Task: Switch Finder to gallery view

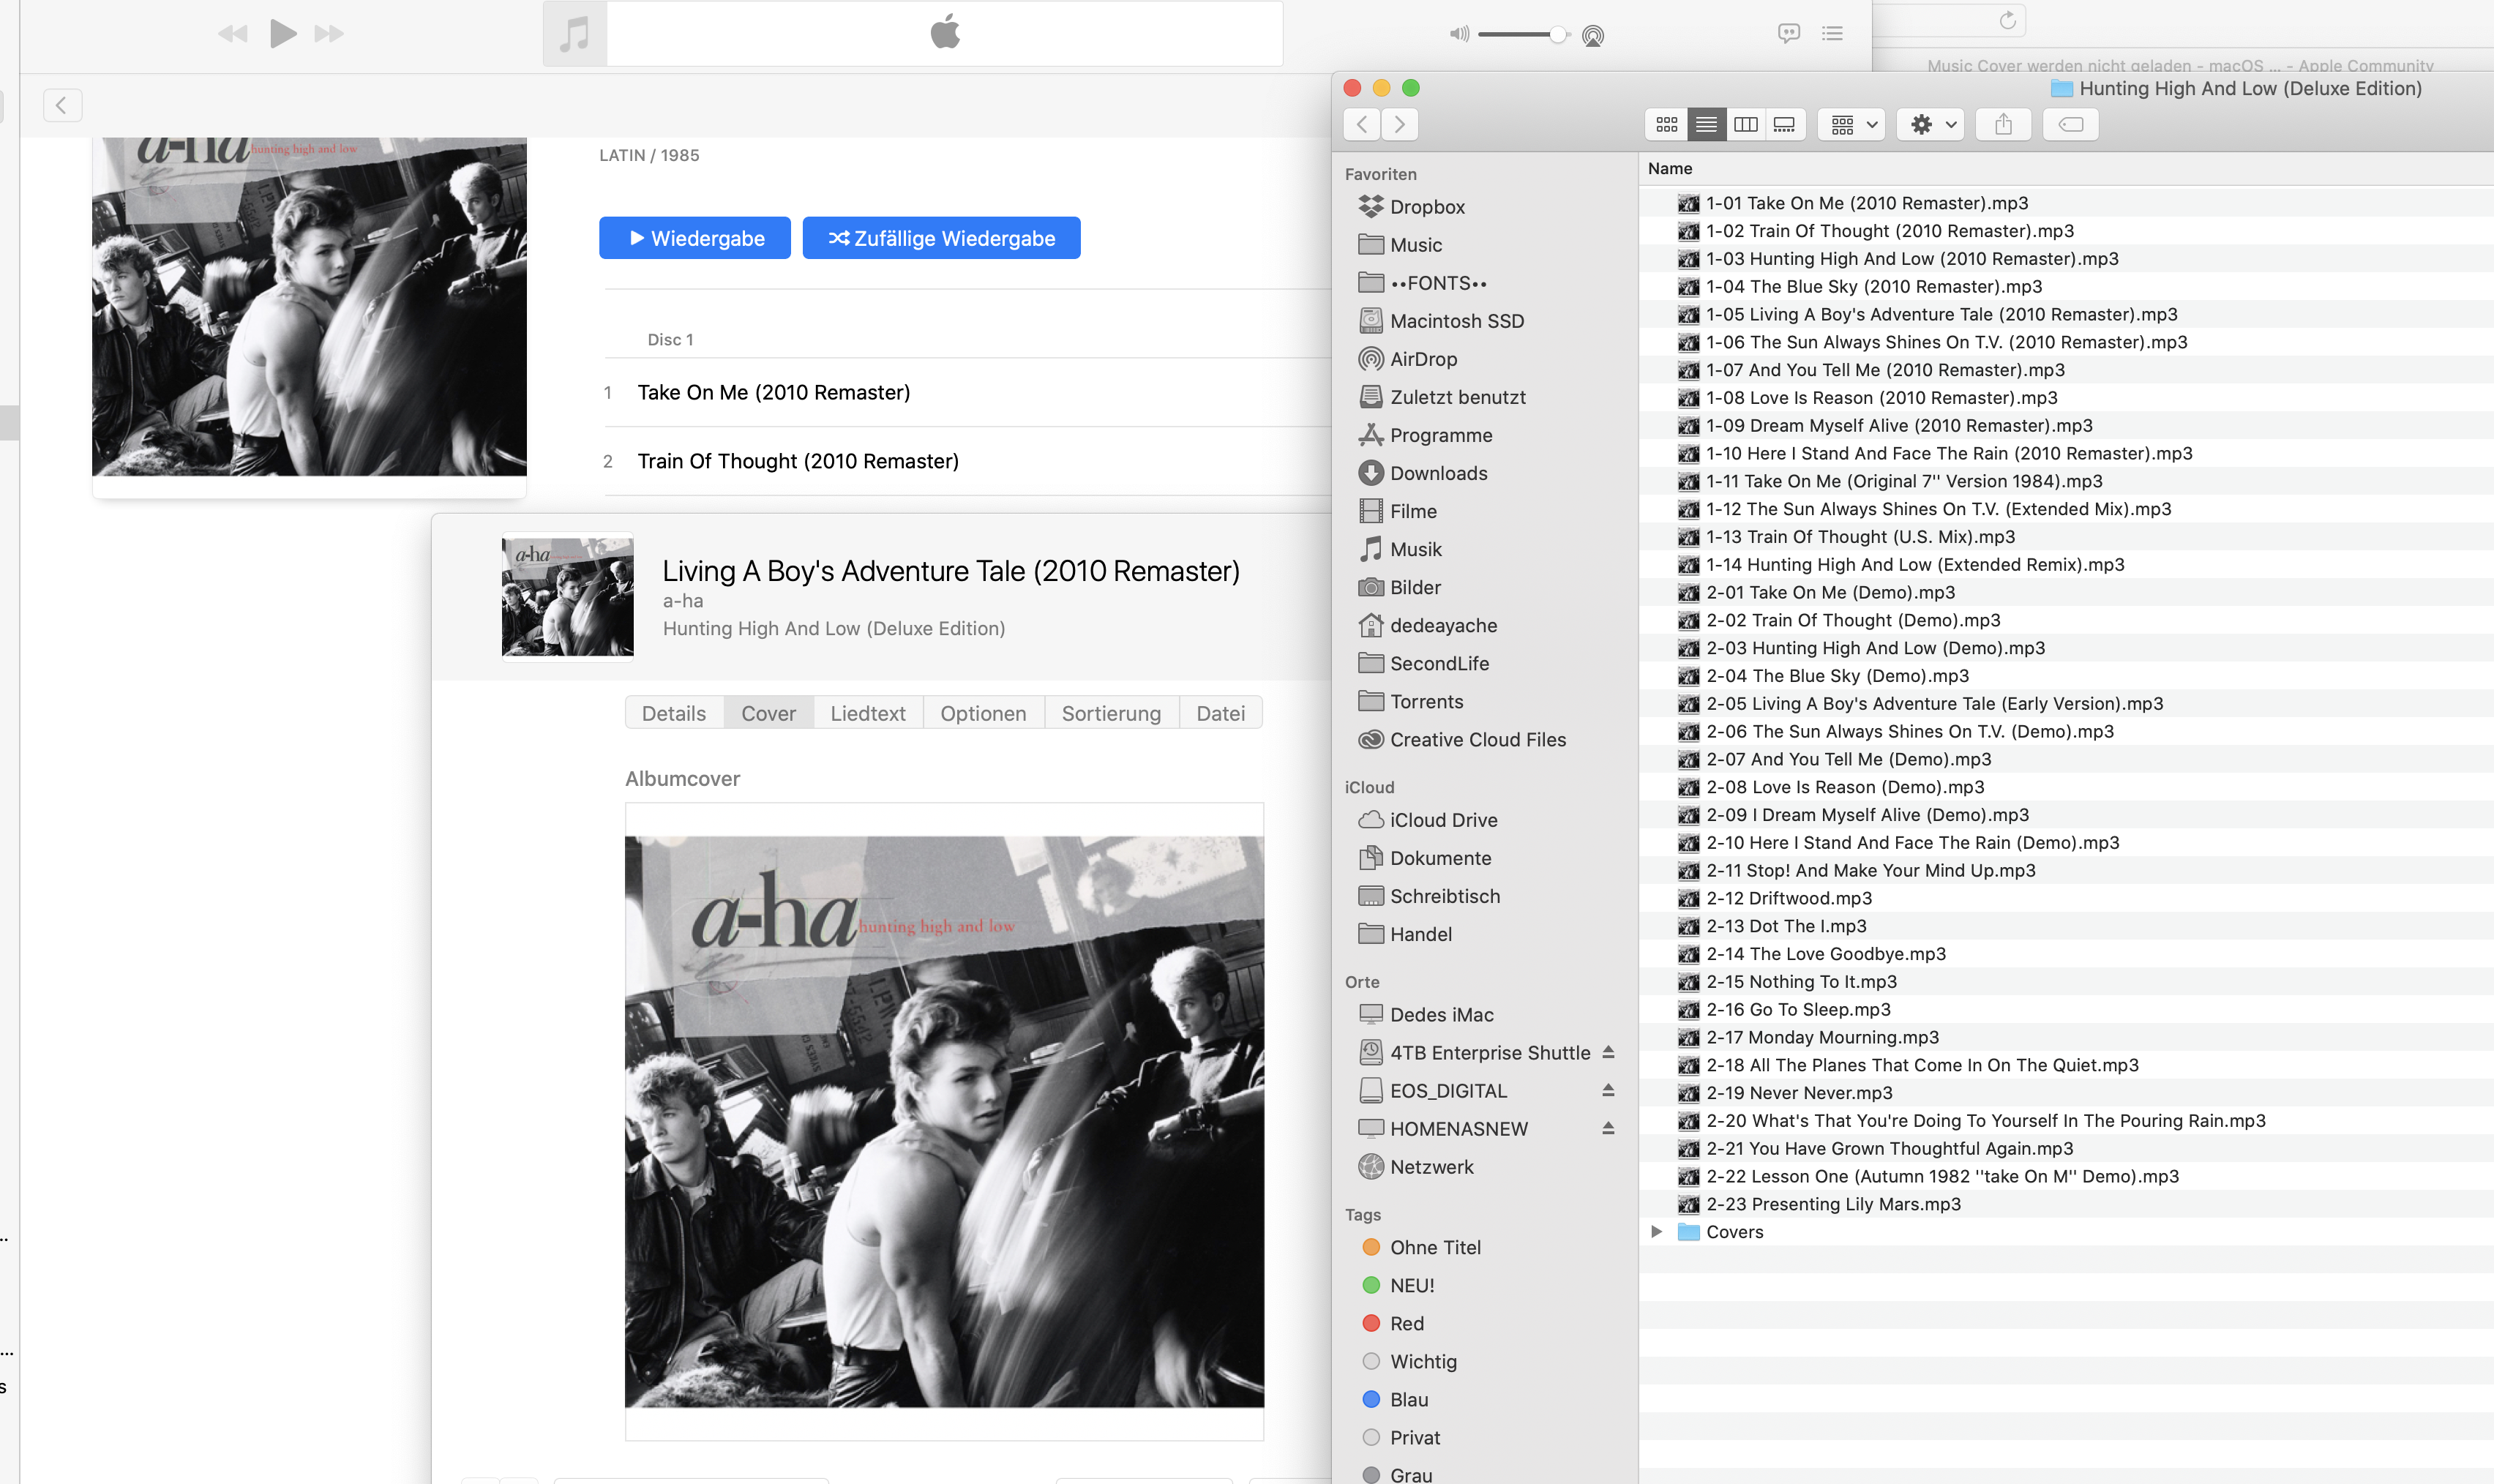Action: coord(1784,124)
